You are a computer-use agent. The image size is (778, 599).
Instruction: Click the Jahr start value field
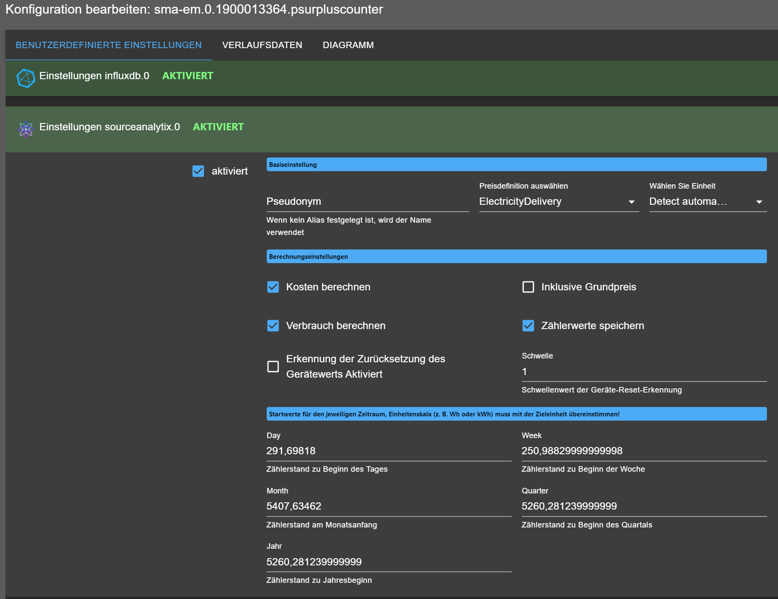pos(389,562)
